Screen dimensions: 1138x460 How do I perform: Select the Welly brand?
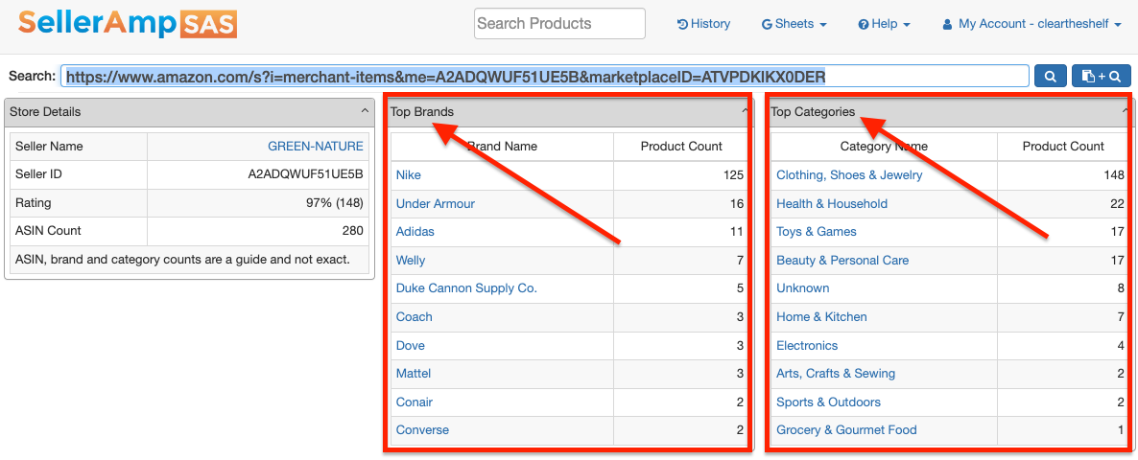tap(411, 260)
